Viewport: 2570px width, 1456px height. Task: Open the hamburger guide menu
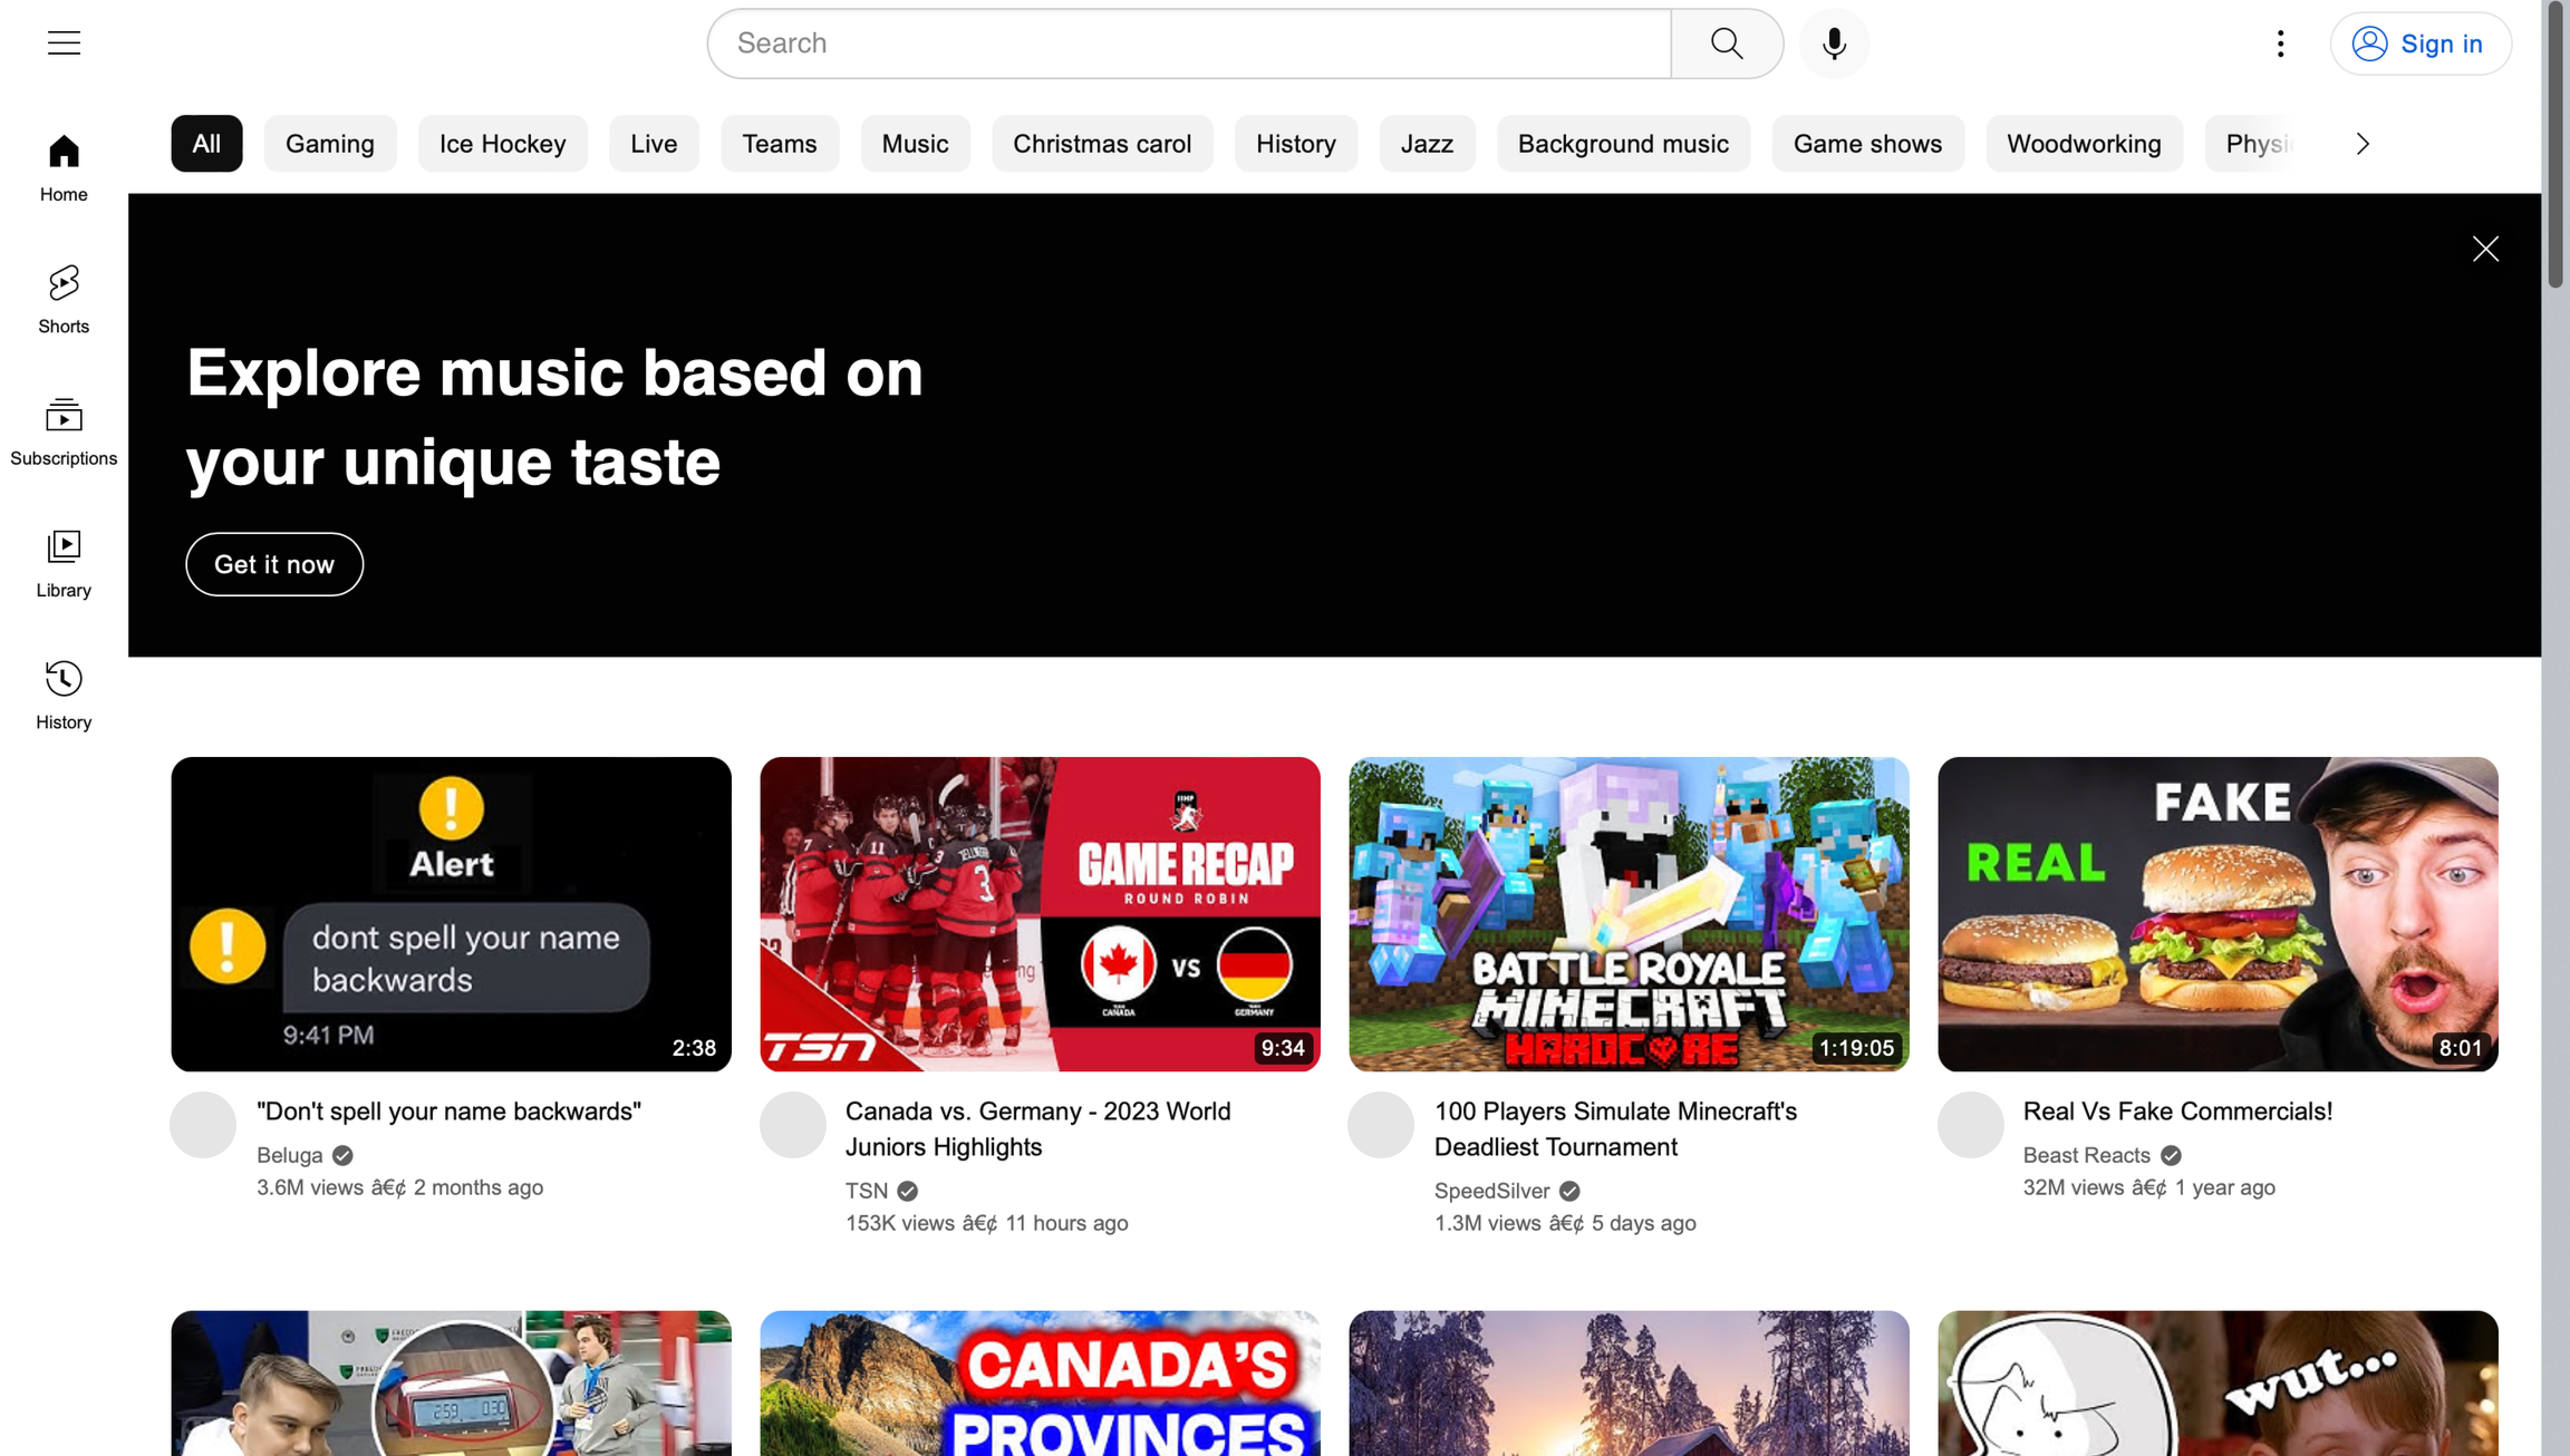64,43
